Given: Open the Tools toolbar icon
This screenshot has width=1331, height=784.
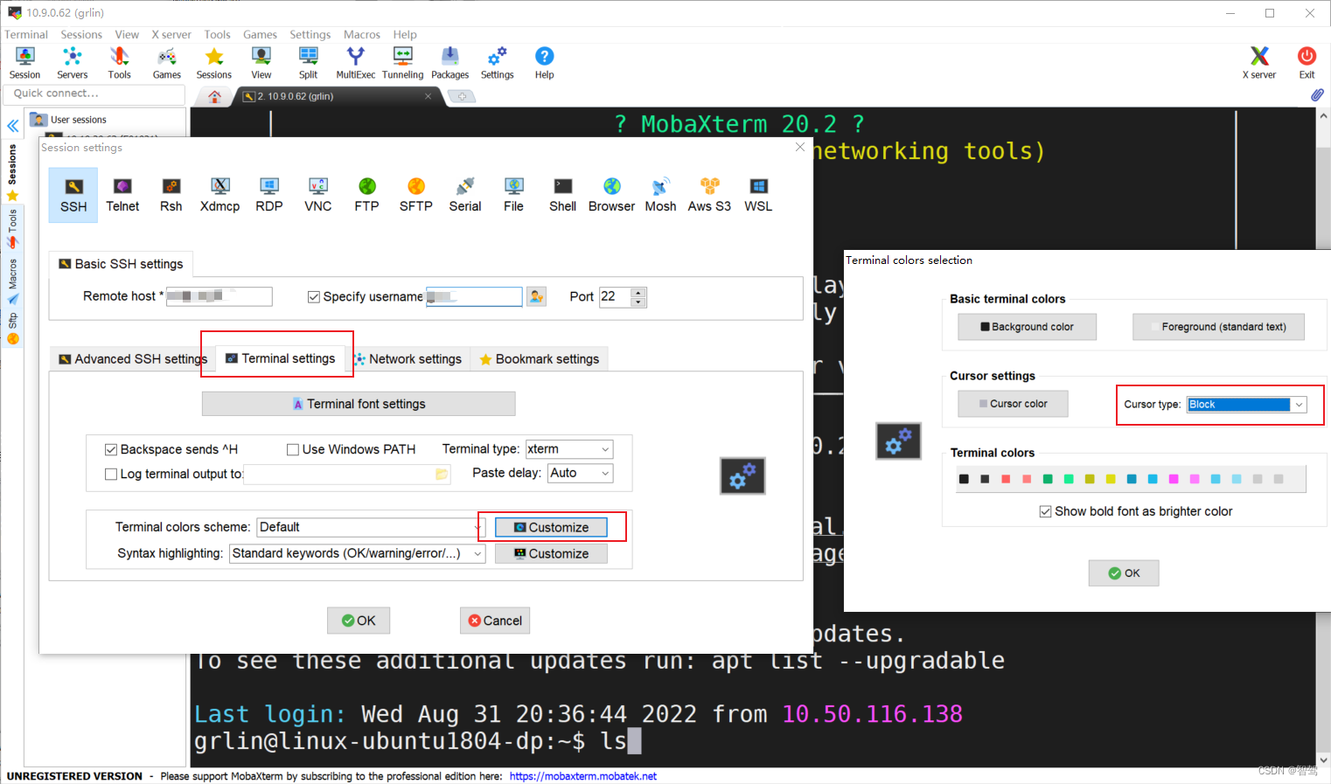Looking at the screenshot, I should pos(119,63).
